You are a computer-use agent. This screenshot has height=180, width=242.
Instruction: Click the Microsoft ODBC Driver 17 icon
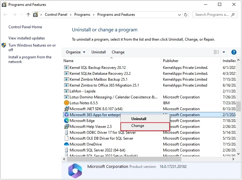tap(66, 133)
